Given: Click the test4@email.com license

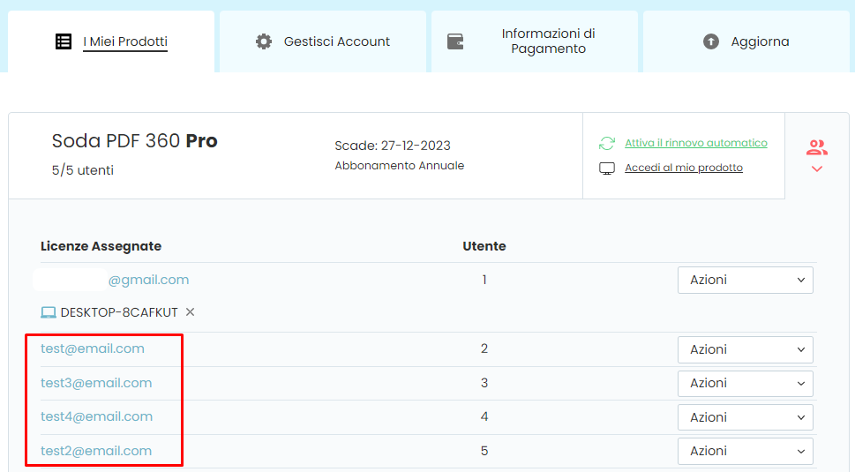Looking at the screenshot, I should (x=96, y=416).
